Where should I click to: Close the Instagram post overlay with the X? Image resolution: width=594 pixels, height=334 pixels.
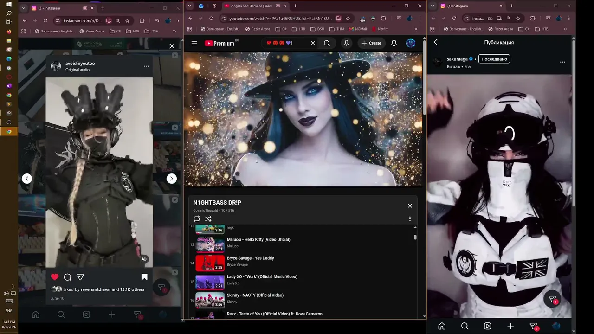172,46
